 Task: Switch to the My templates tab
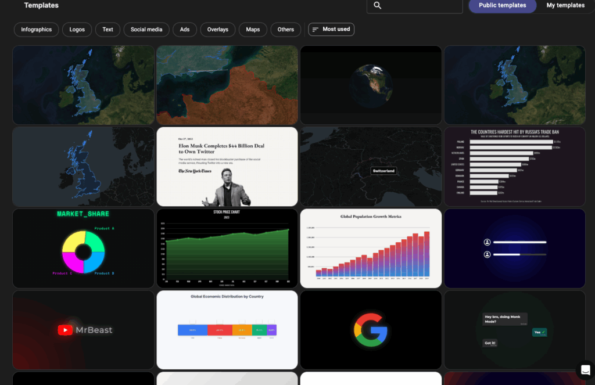coord(565,6)
